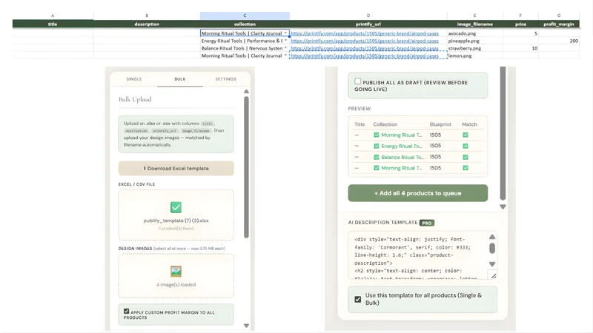The height and width of the screenshot is (333, 593).
Task: Open the Printify URL in strawberry.png row
Action: pos(365,48)
